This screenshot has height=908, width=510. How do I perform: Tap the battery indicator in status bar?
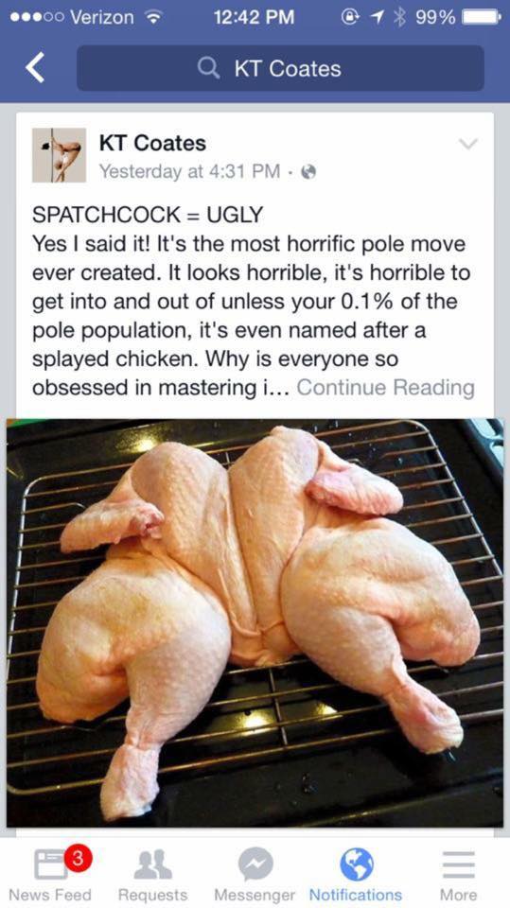(x=481, y=17)
